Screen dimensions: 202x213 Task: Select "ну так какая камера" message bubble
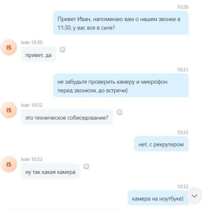(50, 171)
